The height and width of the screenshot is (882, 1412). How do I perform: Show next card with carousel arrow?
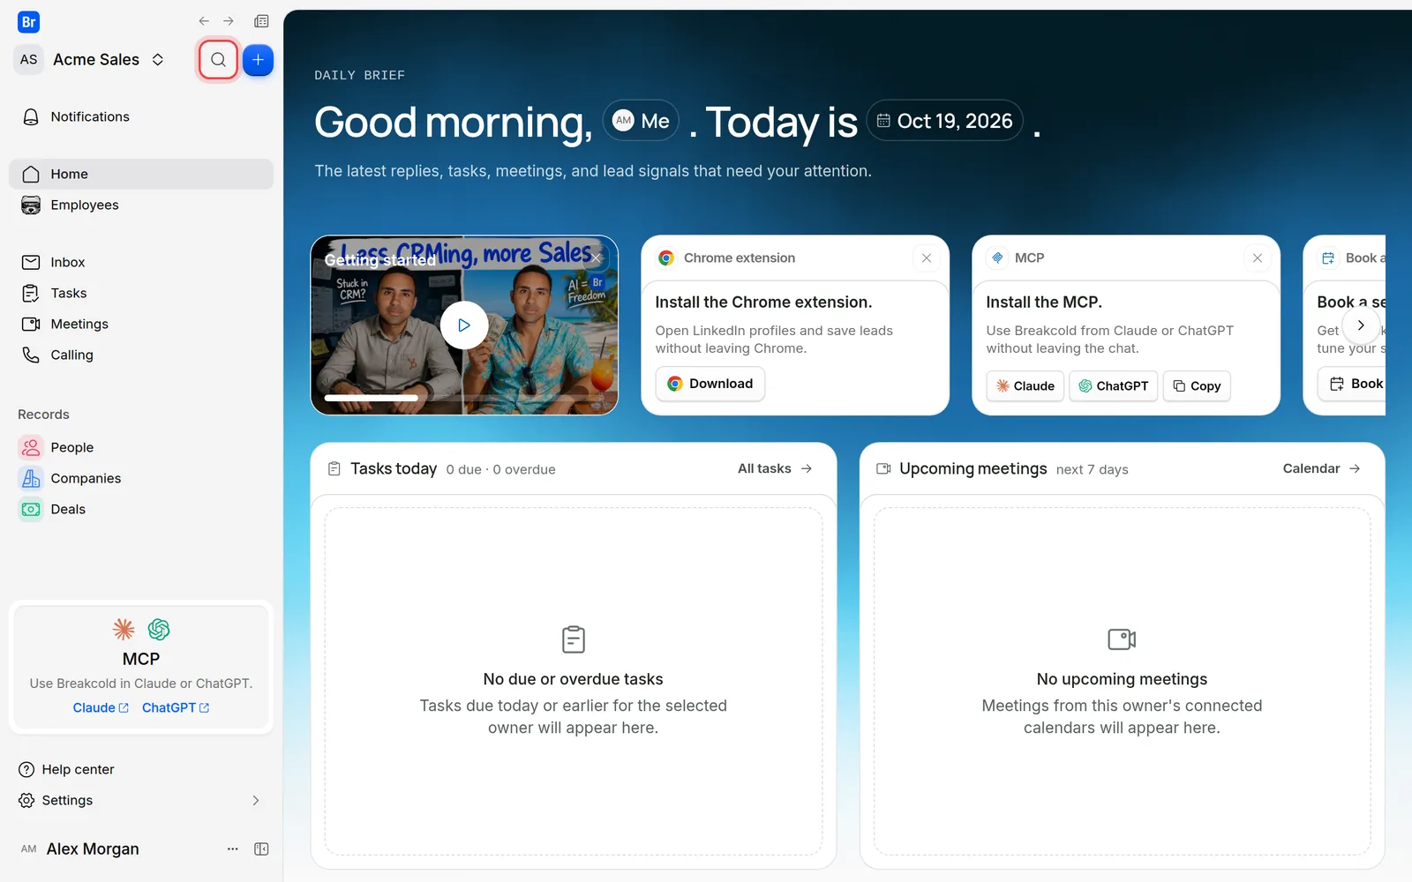(1361, 325)
